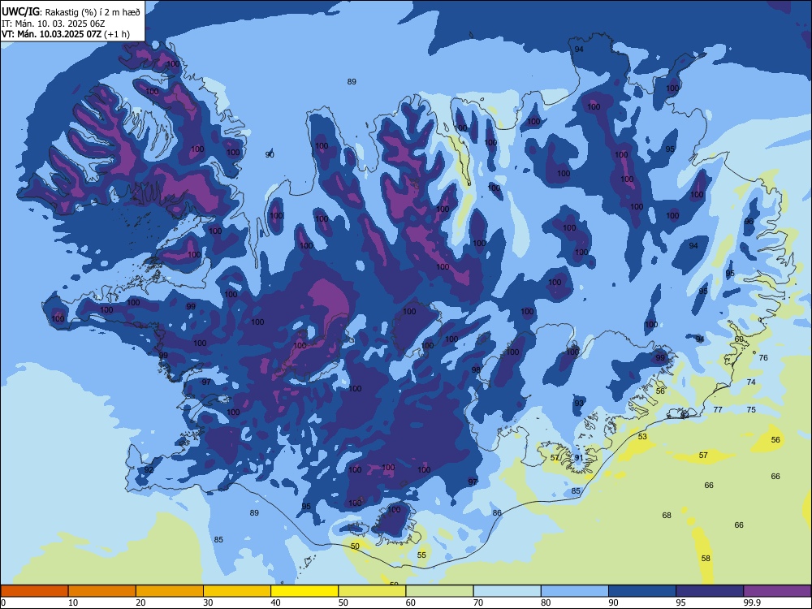Click the map value '96' near east coast
812x609 pixels.
tap(749, 222)
